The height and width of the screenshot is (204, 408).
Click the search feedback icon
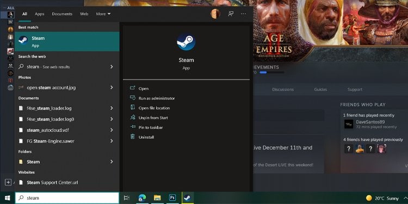pos(231,14)
